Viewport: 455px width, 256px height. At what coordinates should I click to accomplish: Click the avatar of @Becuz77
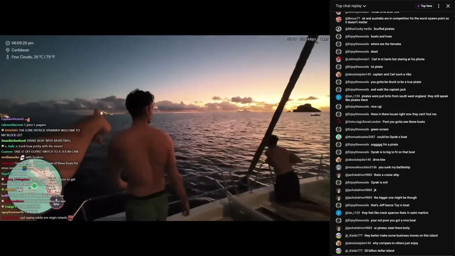pyautogui.click(x=339, y=20)
